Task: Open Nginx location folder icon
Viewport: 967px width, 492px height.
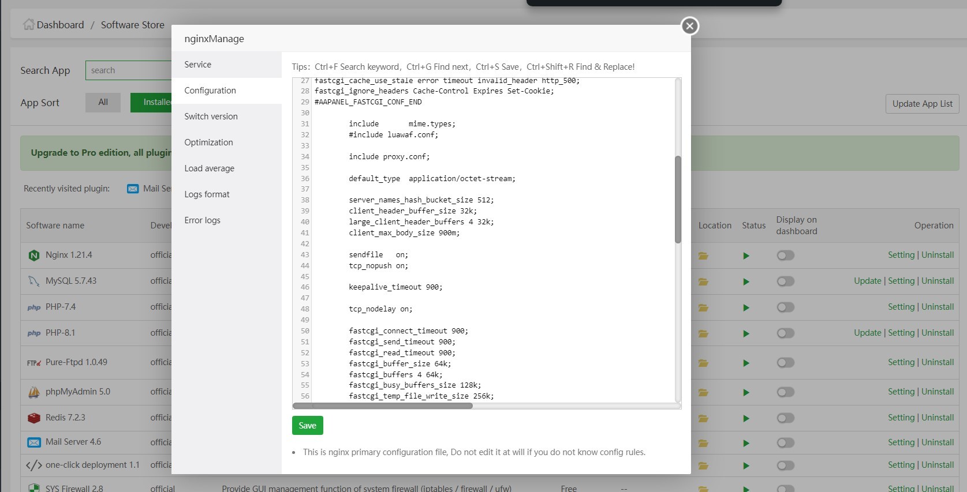Action: pos(703,256)
